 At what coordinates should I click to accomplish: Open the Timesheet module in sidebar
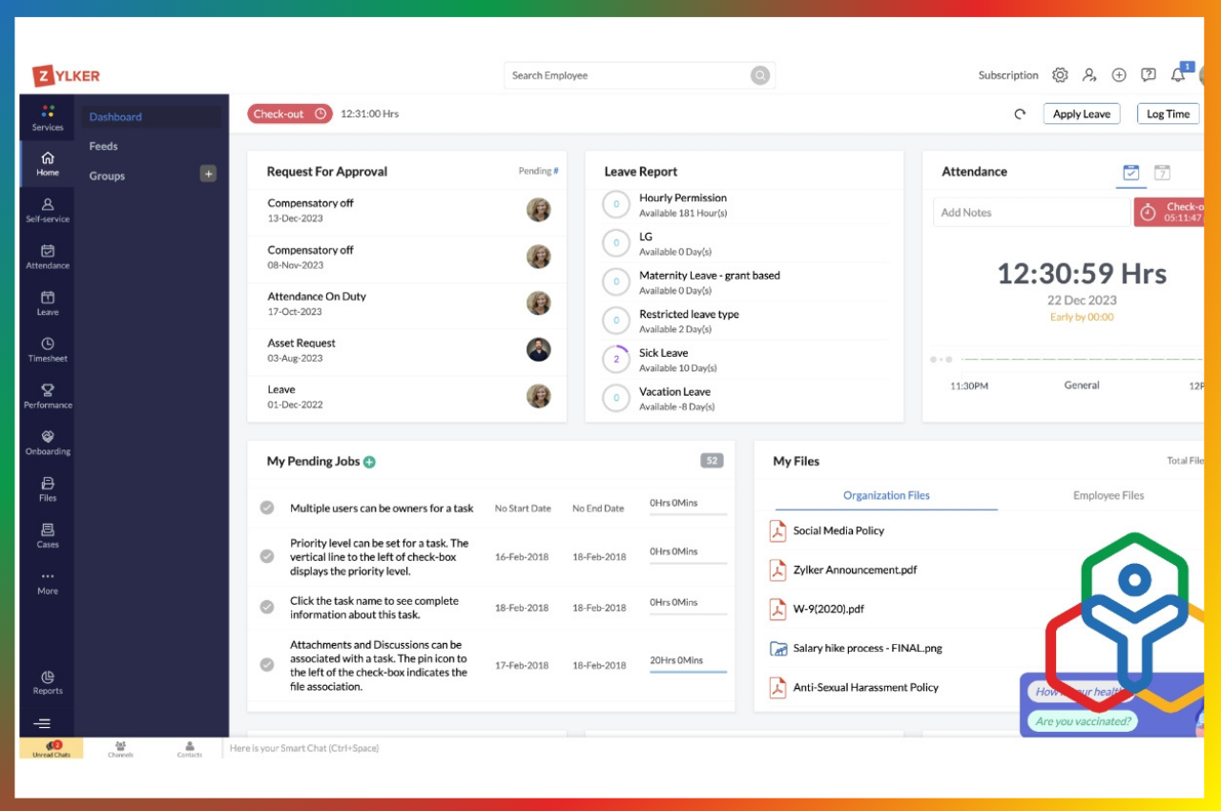(48, 349)
